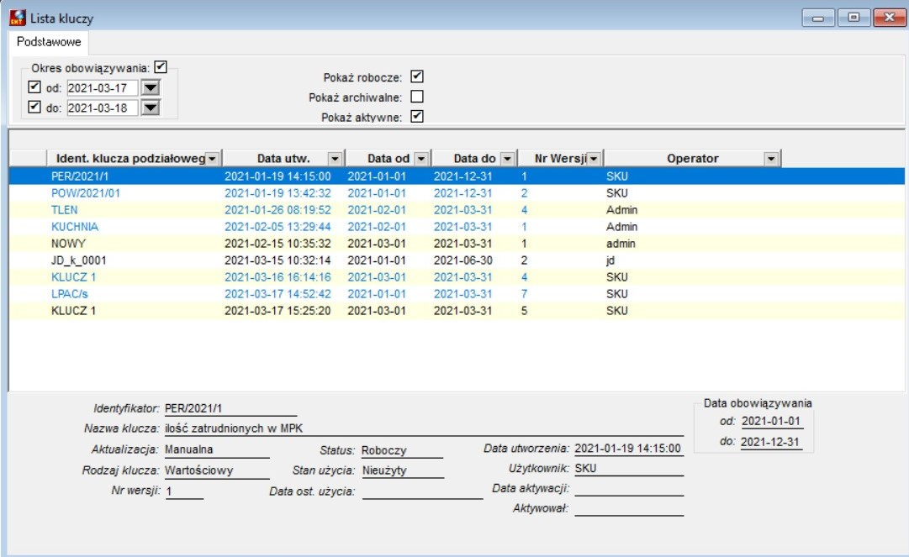
Task: Click creation date 2021-02-05 13:29:44 cell
Action: pyautogui.click(x=277, y=226)
